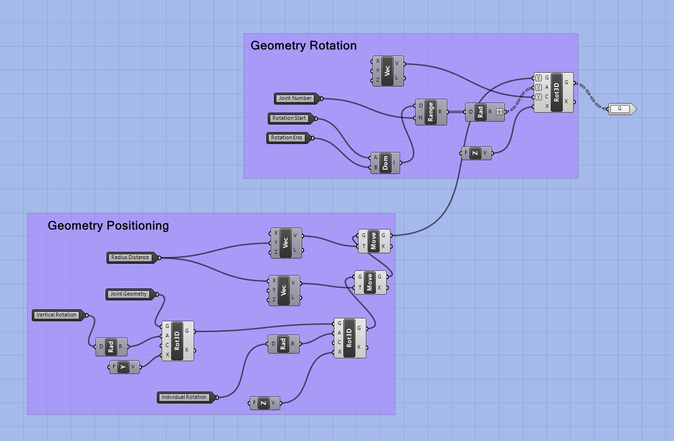This screenshot has height=441, width=674.
Task: Select the Geometry Positioning group title
Action: tap(108, 226)
